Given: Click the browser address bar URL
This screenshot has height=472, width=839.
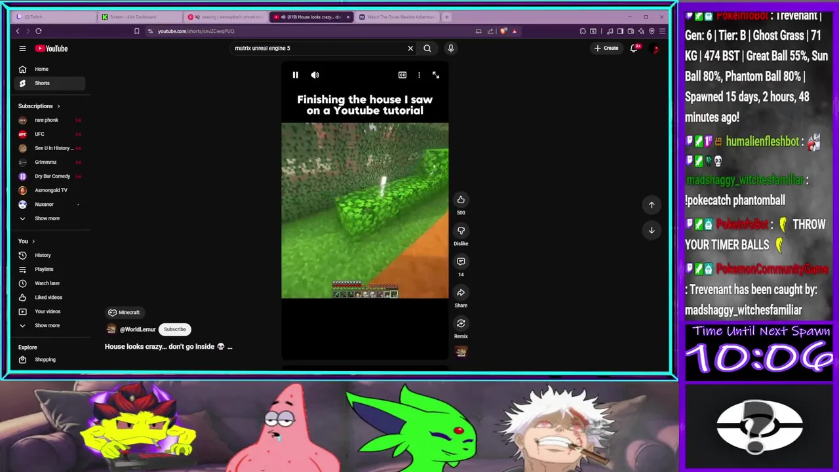Looking at the screenshot, I should point(196,31).
